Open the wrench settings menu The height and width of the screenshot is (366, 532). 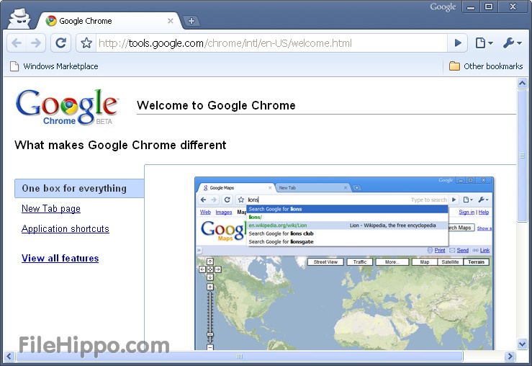coord(512,43)
